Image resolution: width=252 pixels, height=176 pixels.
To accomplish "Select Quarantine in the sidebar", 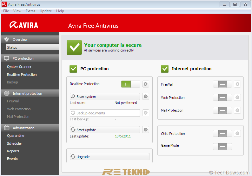I will (x=16, y=136).
